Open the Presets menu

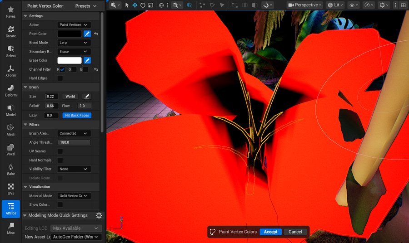(x=86, y=6)
